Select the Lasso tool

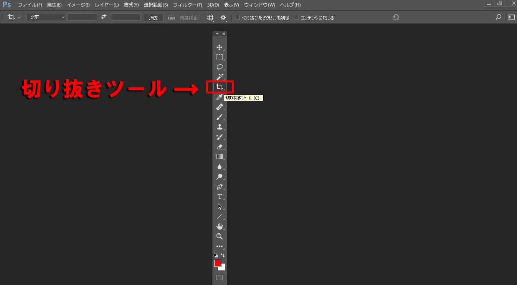click(220, 67)
